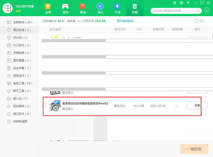Click the 一键卸载 button
The height and width of the screenshot is (157, 213).
[194, 149]
